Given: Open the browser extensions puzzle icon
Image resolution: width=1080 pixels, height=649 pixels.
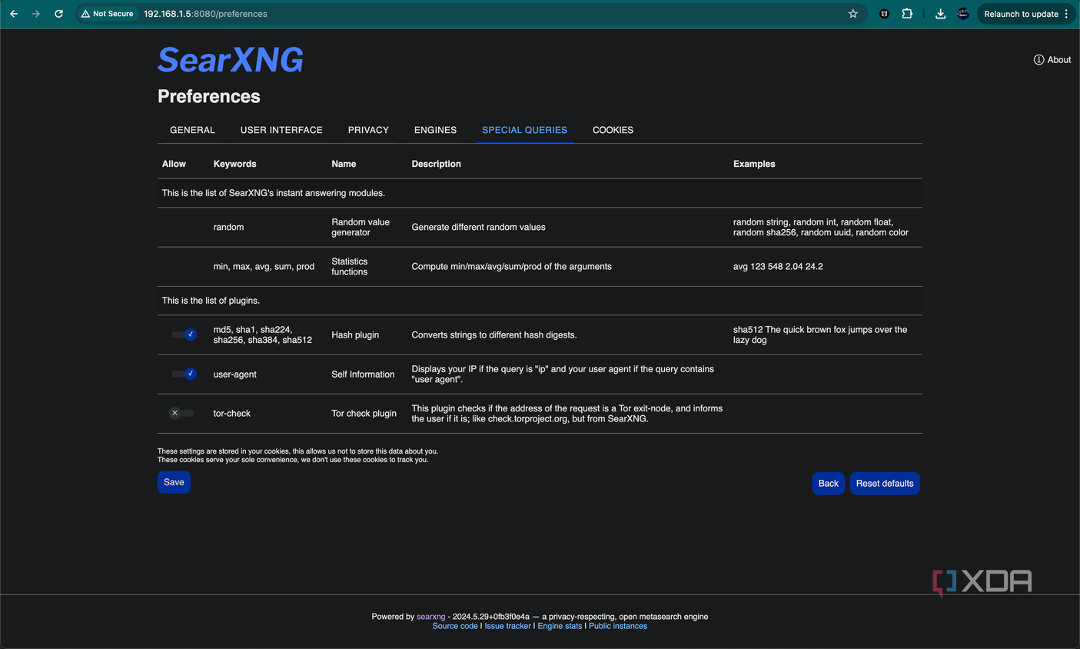Looking at the screenshot, I should point(907,14).
